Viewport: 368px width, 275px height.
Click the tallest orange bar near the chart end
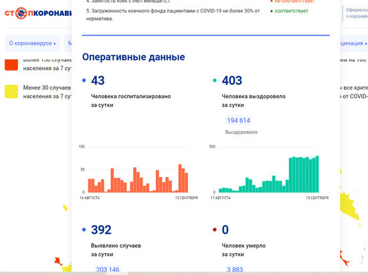pos(180,178)
